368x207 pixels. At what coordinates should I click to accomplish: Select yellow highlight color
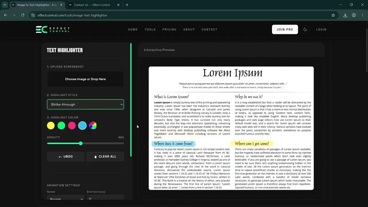[51, 125]
